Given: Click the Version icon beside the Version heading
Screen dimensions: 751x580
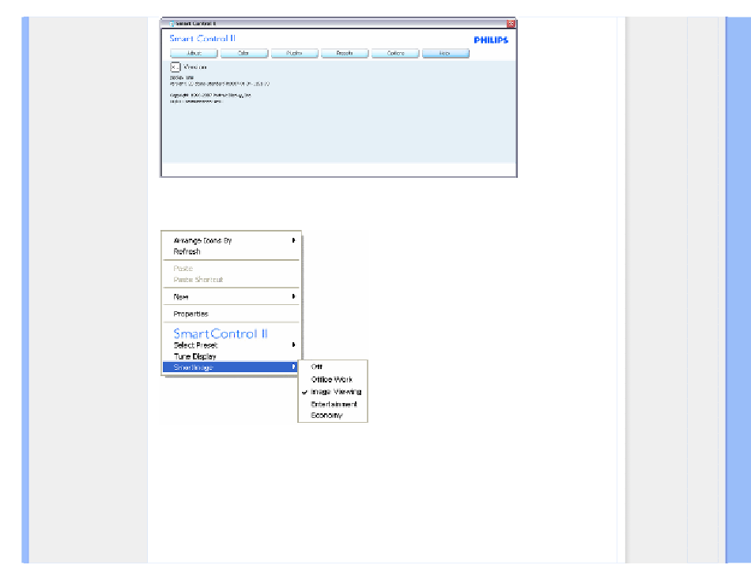Looking at the screenshot, I should [x=175, y=67].
